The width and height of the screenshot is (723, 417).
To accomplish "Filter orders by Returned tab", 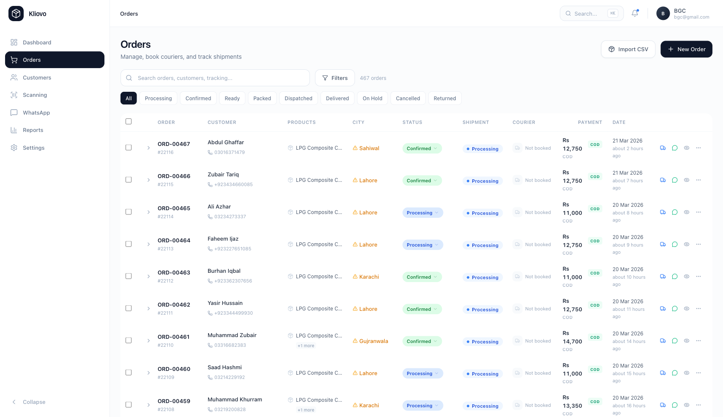I will tap(444, 99).
